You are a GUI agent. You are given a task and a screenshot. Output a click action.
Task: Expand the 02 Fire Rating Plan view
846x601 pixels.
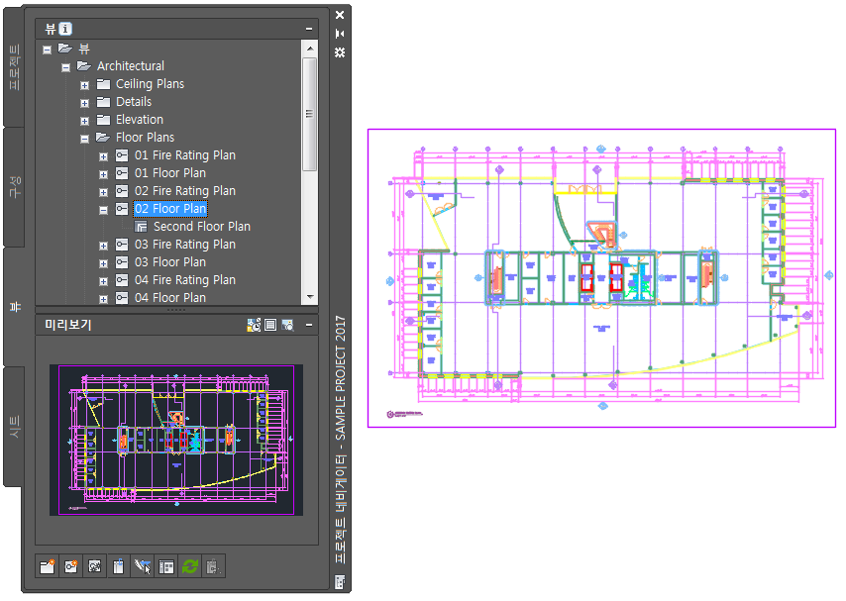click(104, 192)
